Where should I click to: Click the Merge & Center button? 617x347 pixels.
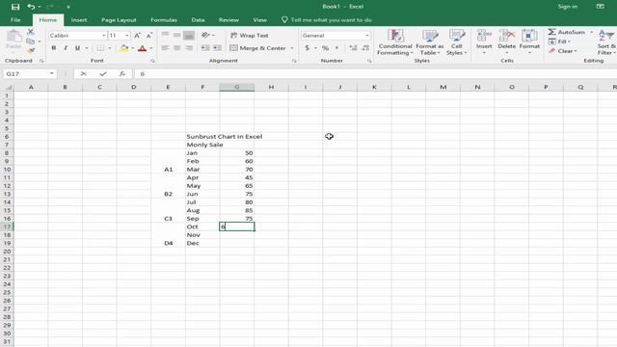[258, 48]
